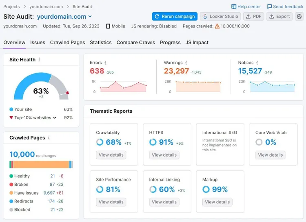Click the Crawled Pages panel info icon
The image size is (306, 222).
pyautogui.click(x=49, y=137)
